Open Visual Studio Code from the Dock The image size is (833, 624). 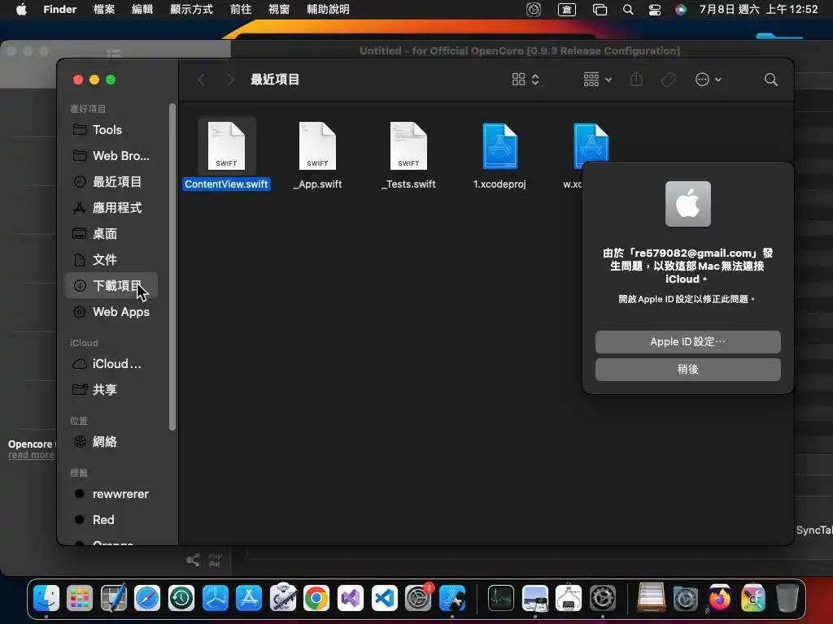[x=384, y=598]
